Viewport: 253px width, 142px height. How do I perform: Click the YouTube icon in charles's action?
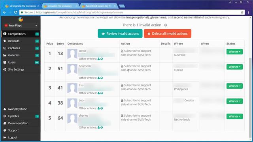point(122,116)
